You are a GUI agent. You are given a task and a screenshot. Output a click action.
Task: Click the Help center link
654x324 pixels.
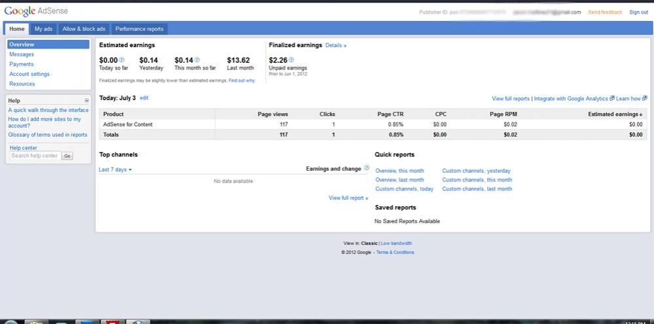[24, 148]
